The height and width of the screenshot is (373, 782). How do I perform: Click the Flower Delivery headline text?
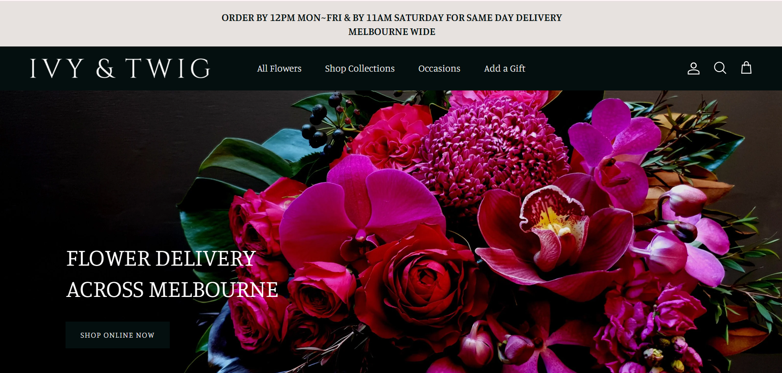coord(161,259)
